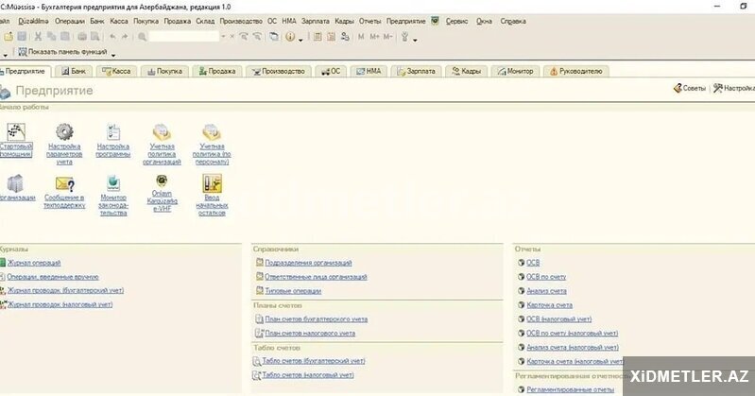Viewport: 755px width, 396px height.
Task: Click the Help info toolbar icon
Action: coord(290,37)
